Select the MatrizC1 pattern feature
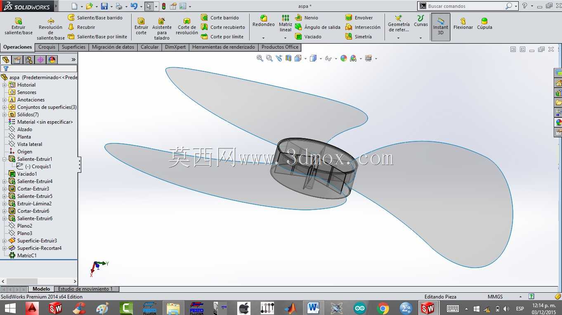This screenshot has width=562, height=315. click(x=27, y=256)
